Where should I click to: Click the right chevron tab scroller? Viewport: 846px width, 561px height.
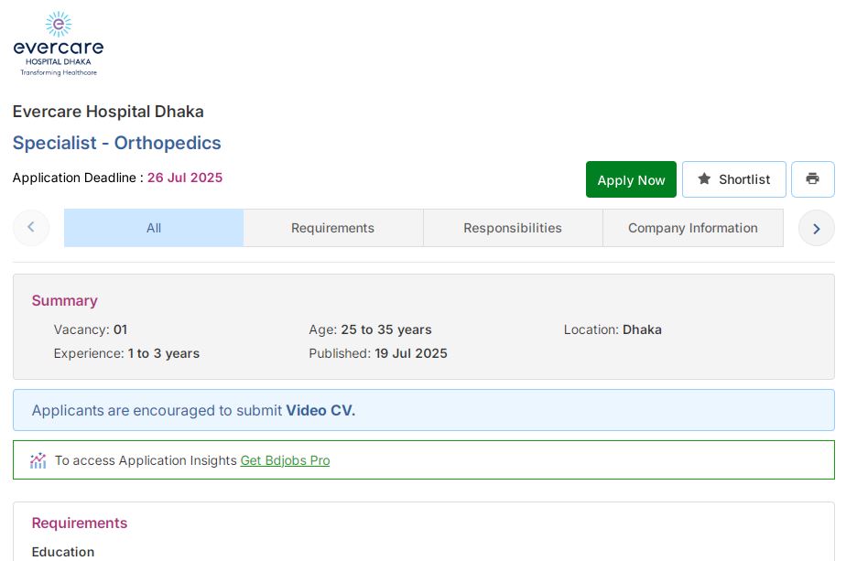tap(817, 228)
